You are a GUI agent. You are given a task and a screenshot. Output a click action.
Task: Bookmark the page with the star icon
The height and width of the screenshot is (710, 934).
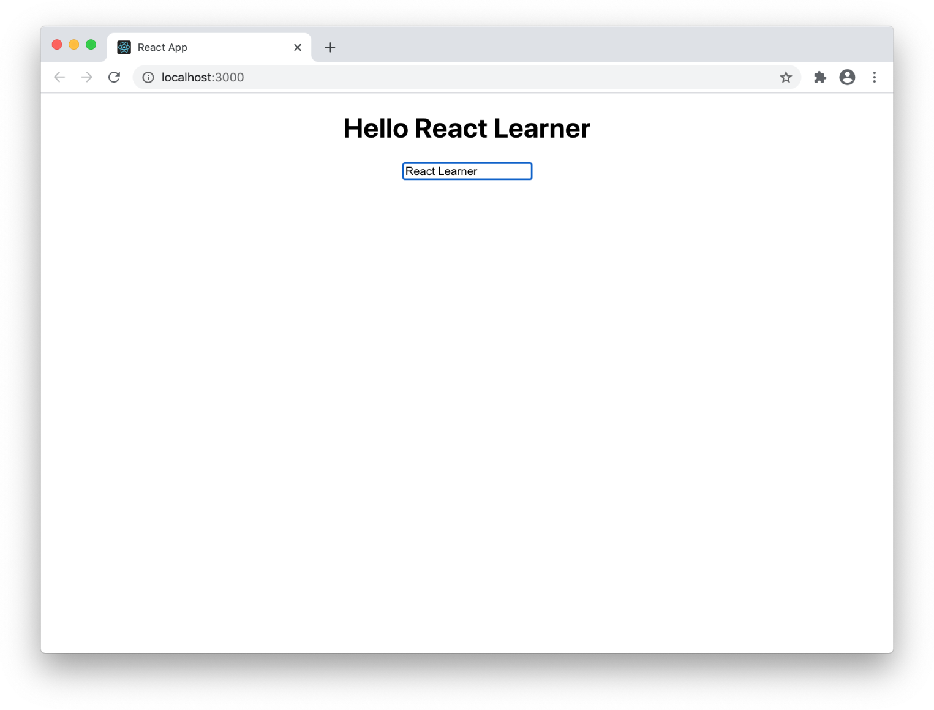786,77
